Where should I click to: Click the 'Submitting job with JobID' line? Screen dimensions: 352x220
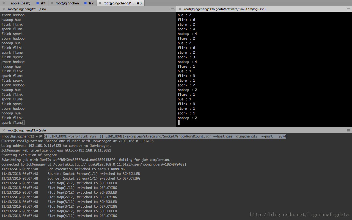point(86,160)
